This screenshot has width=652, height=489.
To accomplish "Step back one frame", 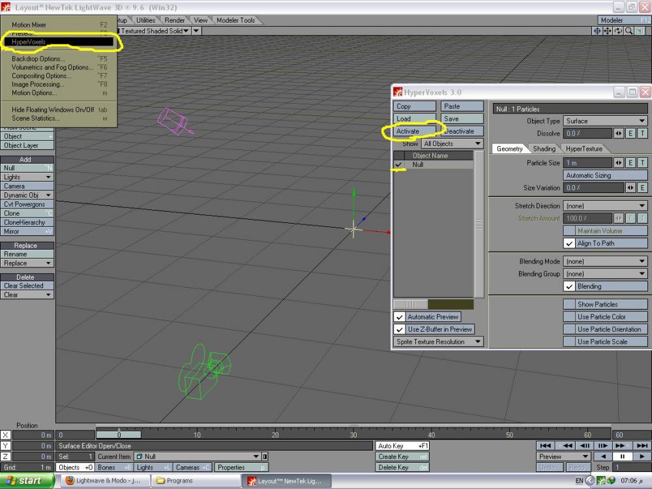I will coord(584,445).
